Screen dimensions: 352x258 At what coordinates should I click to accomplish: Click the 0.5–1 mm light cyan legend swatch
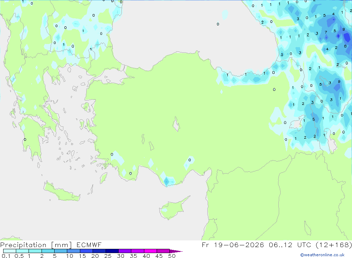click(23, 251)
